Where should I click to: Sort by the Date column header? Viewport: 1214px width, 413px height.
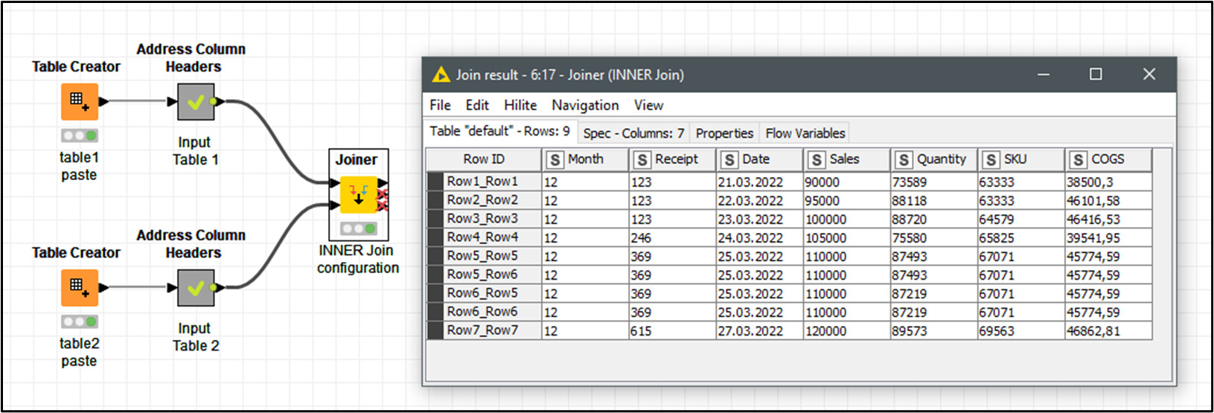(759, 159)
